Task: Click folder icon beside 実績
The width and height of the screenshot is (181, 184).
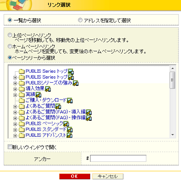Action: [x=22, y=94]
